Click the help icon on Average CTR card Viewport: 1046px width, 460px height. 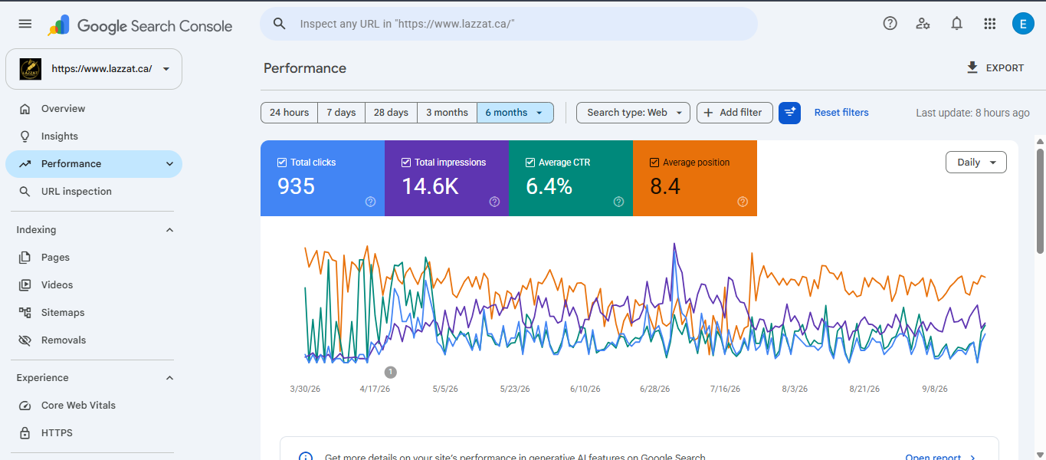(618, 202)
